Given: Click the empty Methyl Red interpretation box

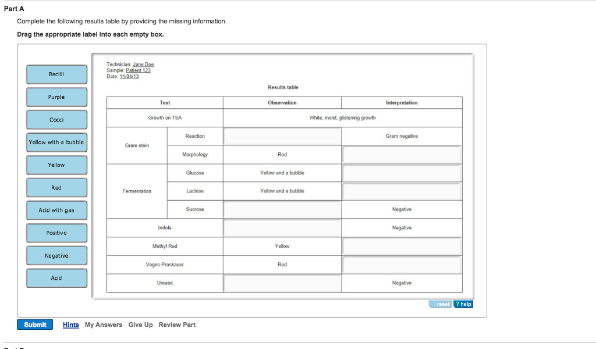Looking at the screenshot, I should click(402, 247).
